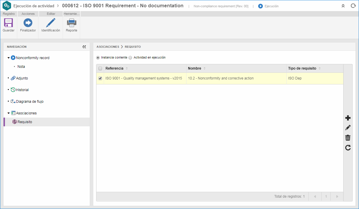Go to next page arrow in pager

337,196
